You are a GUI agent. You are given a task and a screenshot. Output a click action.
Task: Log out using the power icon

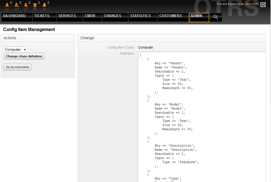(x=263, y=4)
